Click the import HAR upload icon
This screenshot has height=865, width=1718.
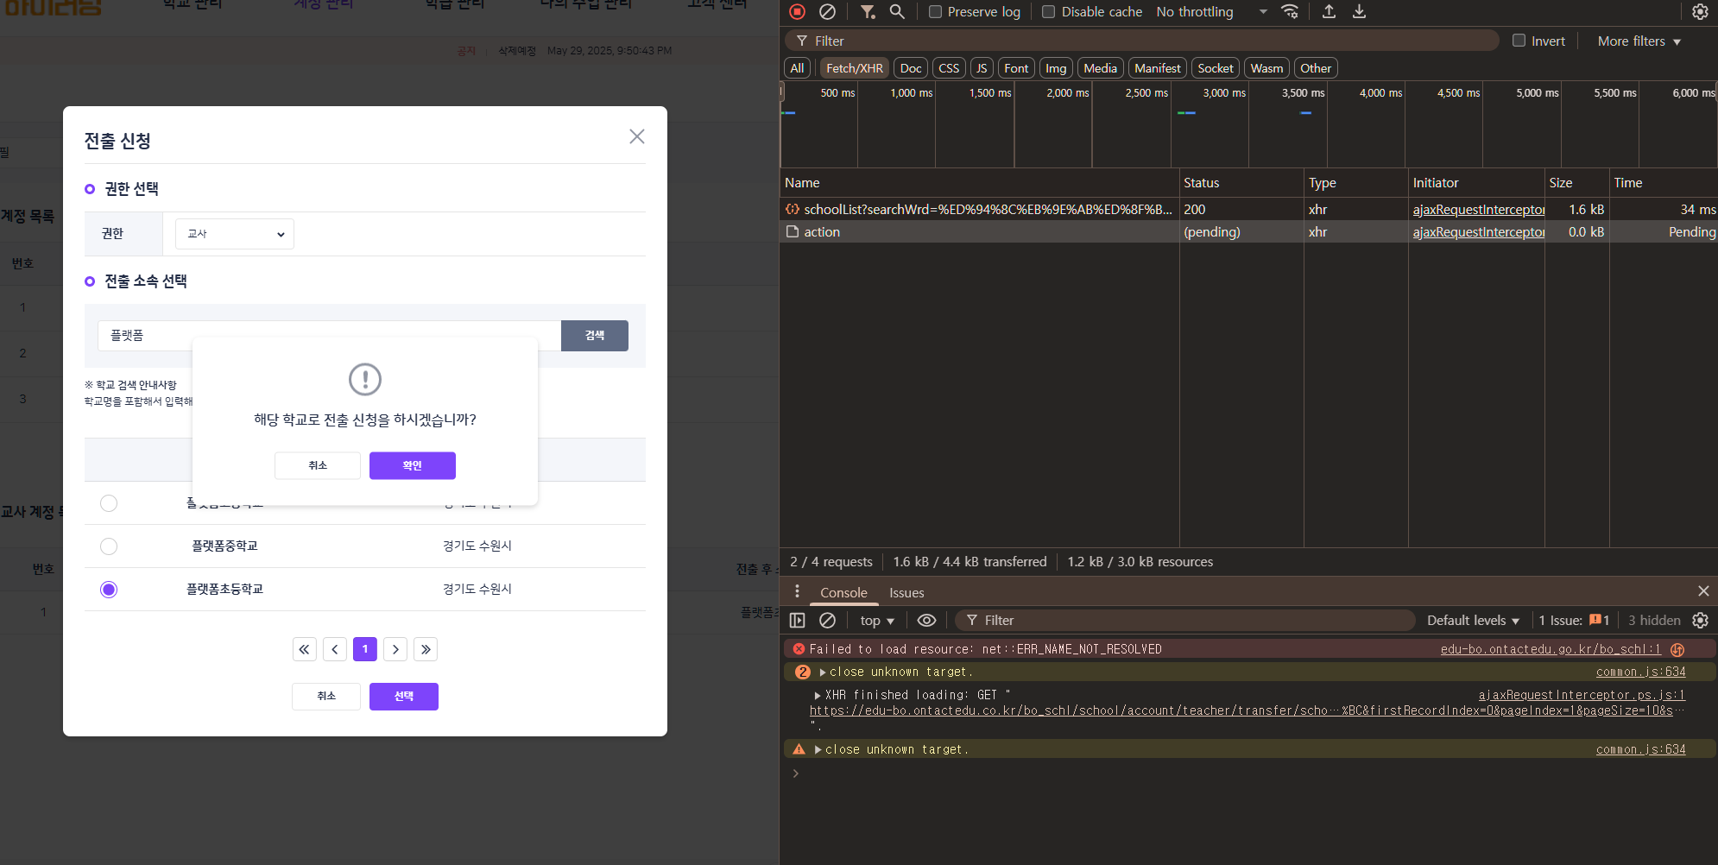coord(1329,12)
